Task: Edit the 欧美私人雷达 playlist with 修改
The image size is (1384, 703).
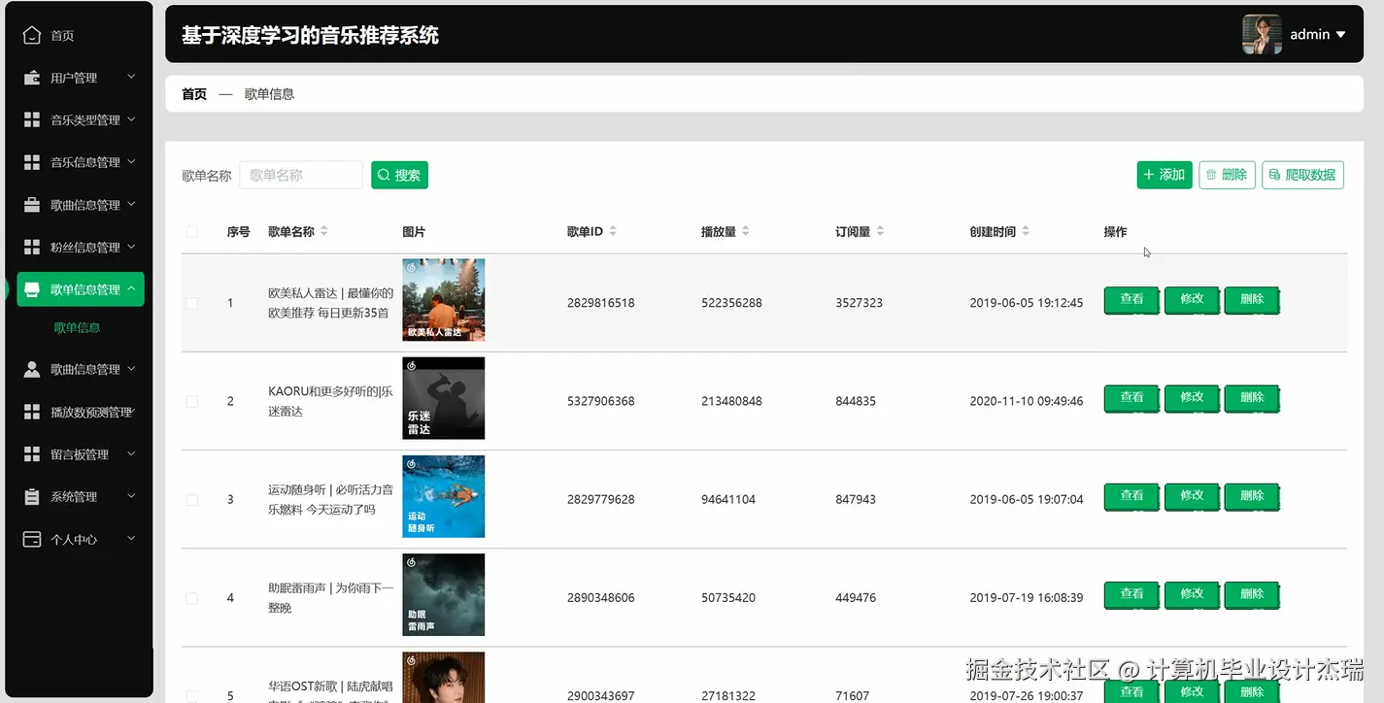Action: pyautogui.click(x=1192, y=300)
